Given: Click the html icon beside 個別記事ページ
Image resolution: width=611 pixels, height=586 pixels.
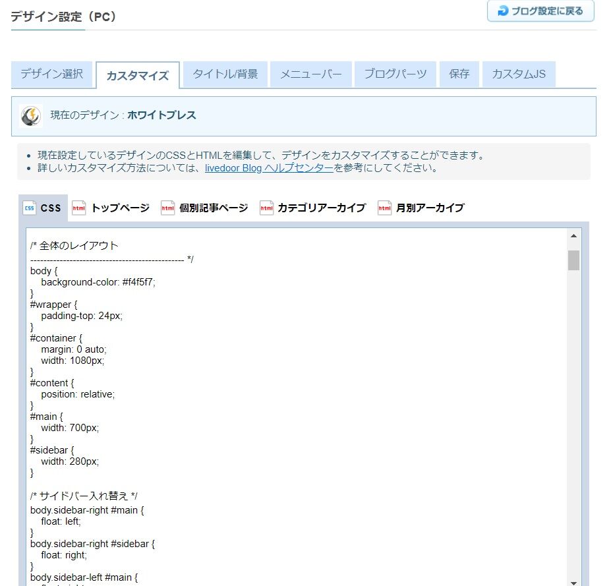Looking at the screenshot, I should [167, 208].
